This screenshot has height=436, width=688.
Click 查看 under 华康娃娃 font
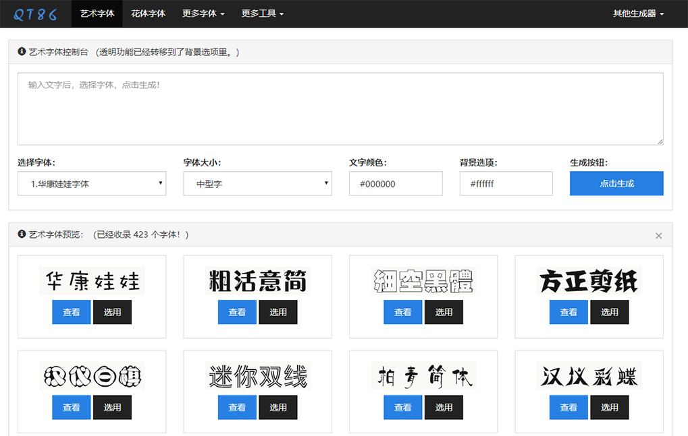pyautogui.click(x=71, y=312)
